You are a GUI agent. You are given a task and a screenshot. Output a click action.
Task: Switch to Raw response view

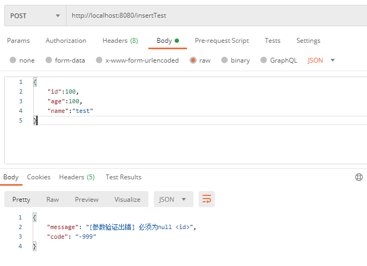(x=53, y=200)
